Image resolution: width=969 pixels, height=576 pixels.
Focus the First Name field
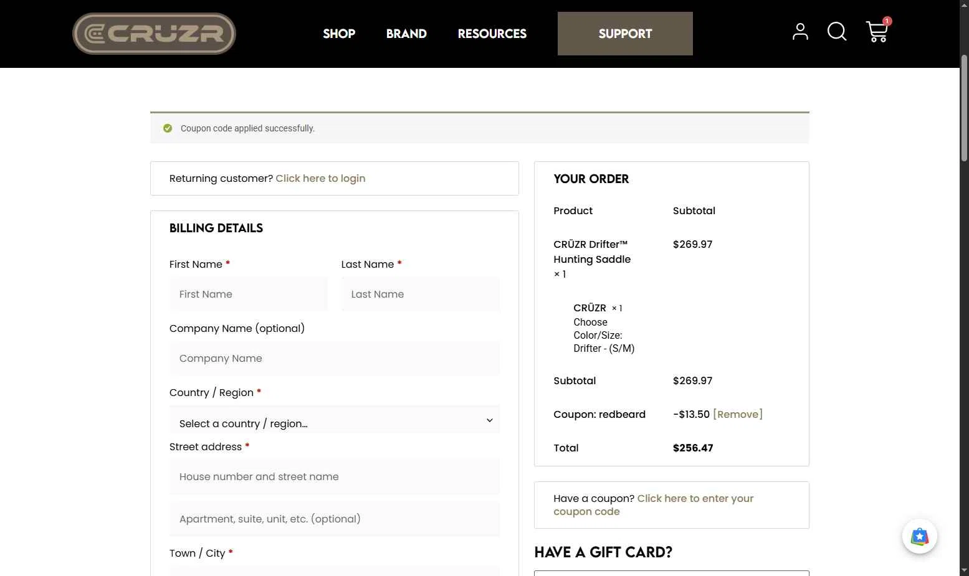pos(249,294)
